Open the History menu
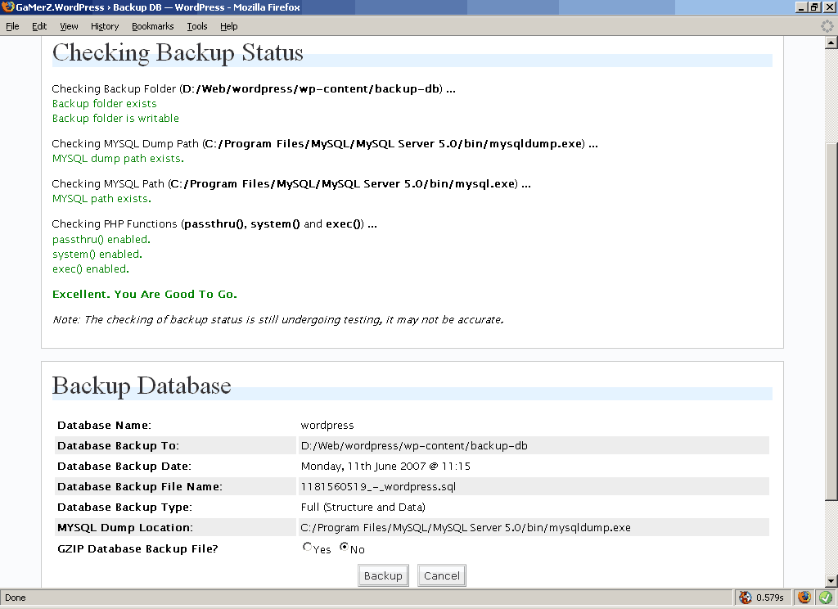838x609 pixels. click(105, 26)
